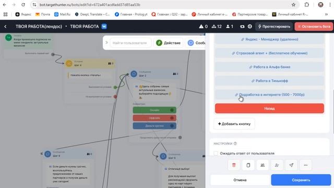Select the Работа в Альфа банке row

(x=269, y=67)
